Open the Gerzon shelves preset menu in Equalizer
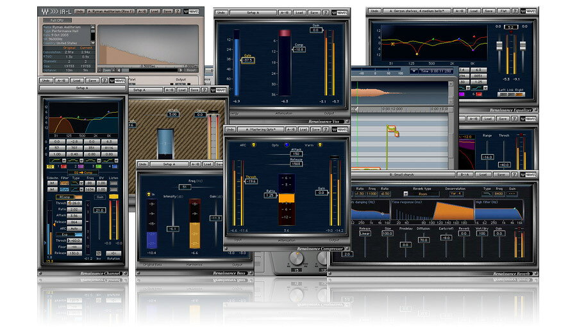Image resolution: width=577 pixels, height=327 pixels. pyautogui.click(x=417, y=11)
